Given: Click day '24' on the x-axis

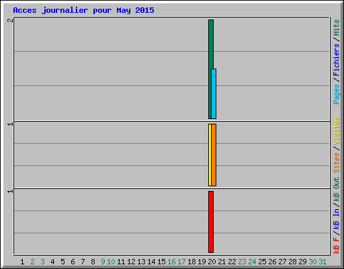Looking at the screenshot, I should tap(252, 262).
